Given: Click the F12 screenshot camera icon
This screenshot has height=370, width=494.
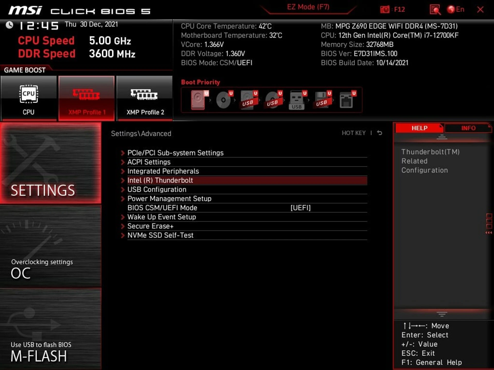Looking at the screenshot, I should [385, 10].
